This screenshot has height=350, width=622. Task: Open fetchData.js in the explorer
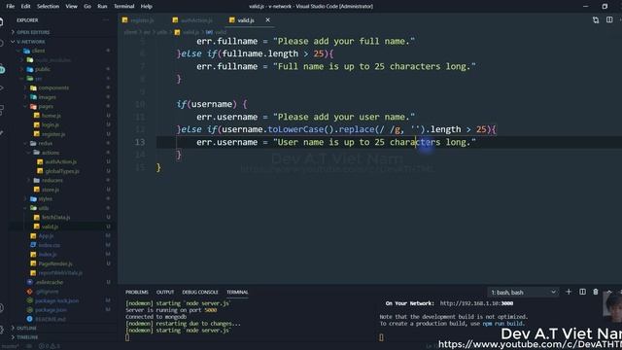point(55,218)
